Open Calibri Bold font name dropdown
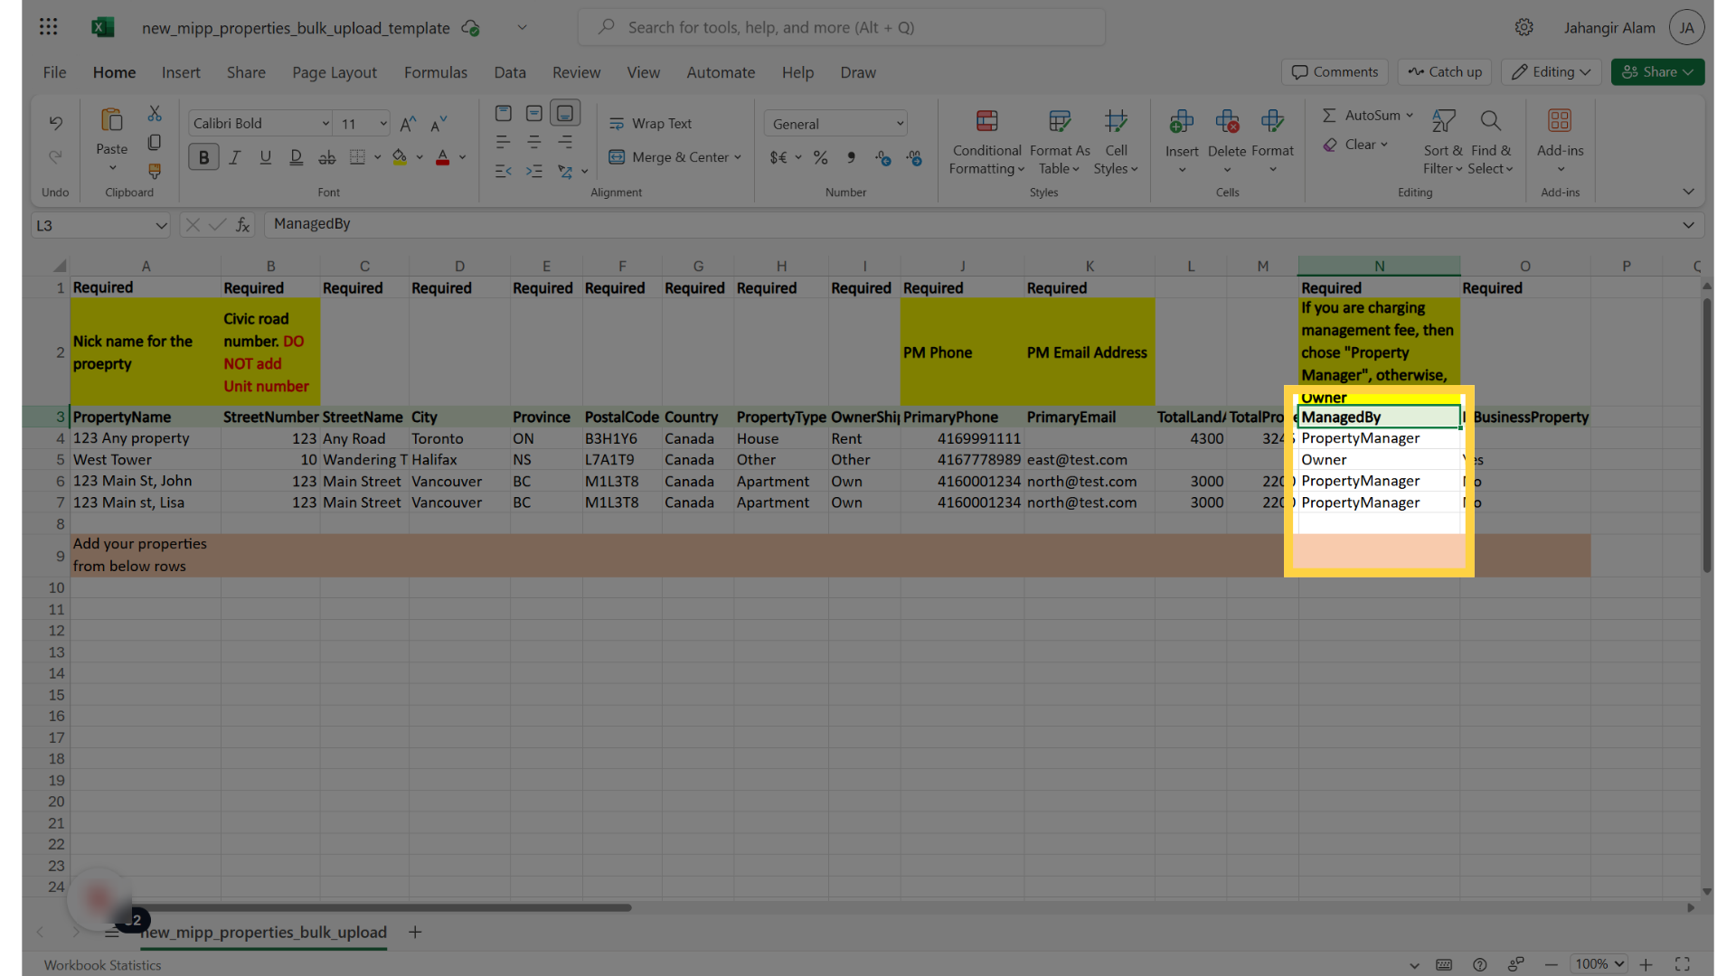This screenshot has height=976, width=1736. [325, 124]
